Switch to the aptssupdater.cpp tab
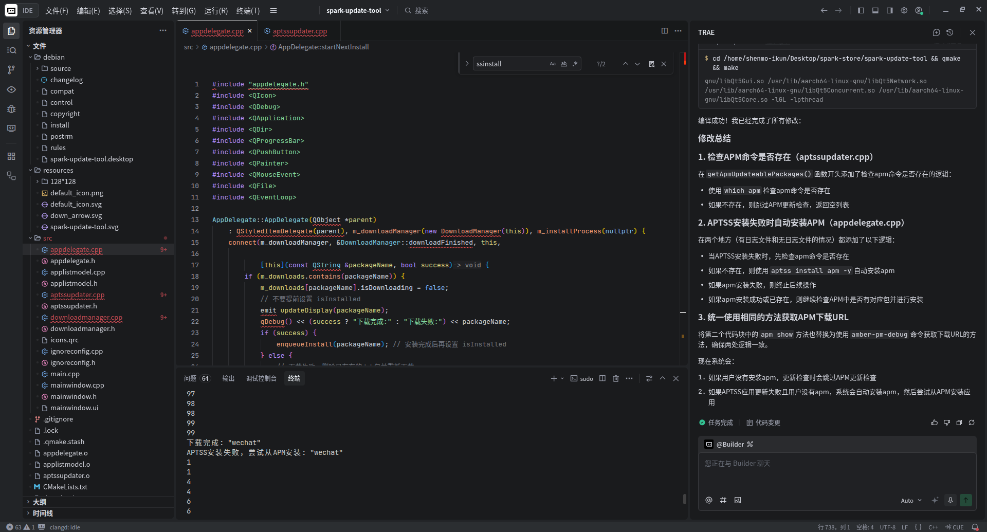This screenshot has height=532, width=987. tap(299, 31)
